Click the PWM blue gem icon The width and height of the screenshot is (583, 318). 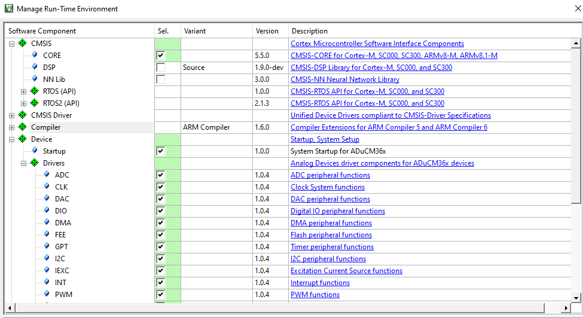[x=47, y=293]
